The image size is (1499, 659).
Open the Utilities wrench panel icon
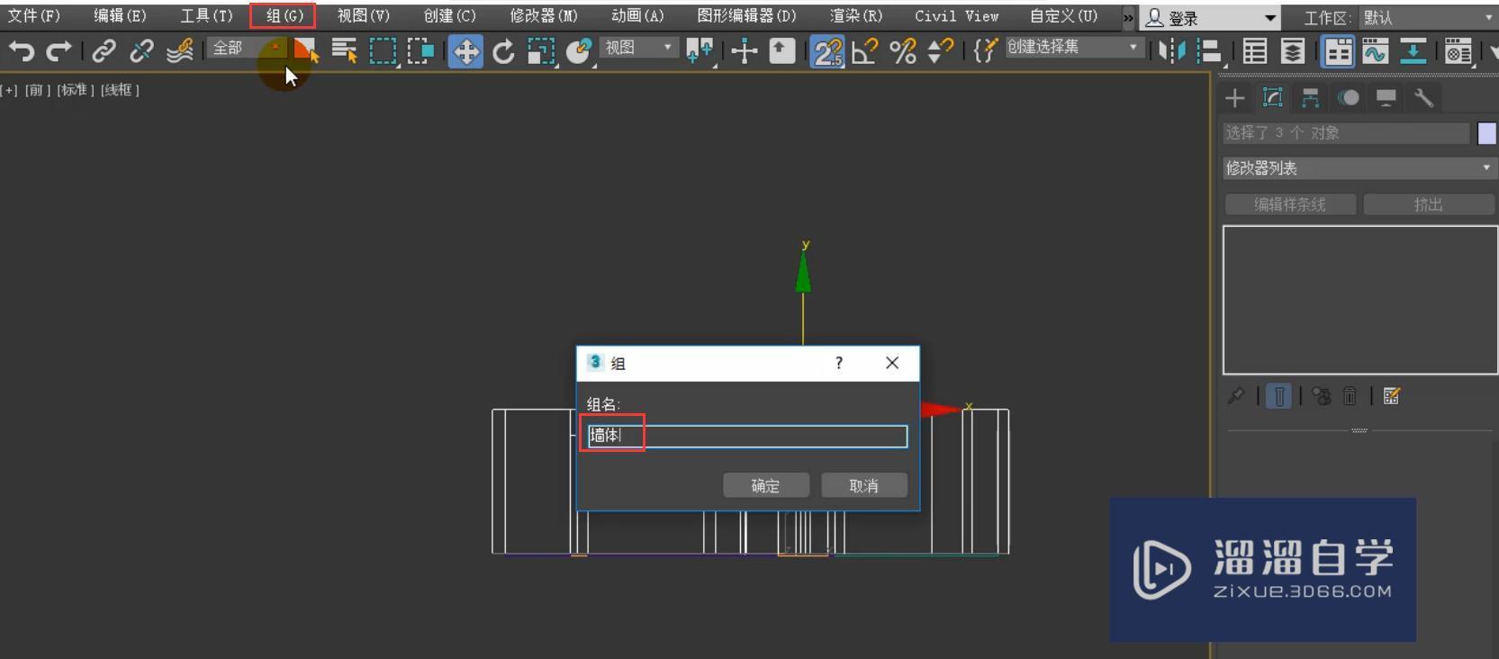[1423, 98]
